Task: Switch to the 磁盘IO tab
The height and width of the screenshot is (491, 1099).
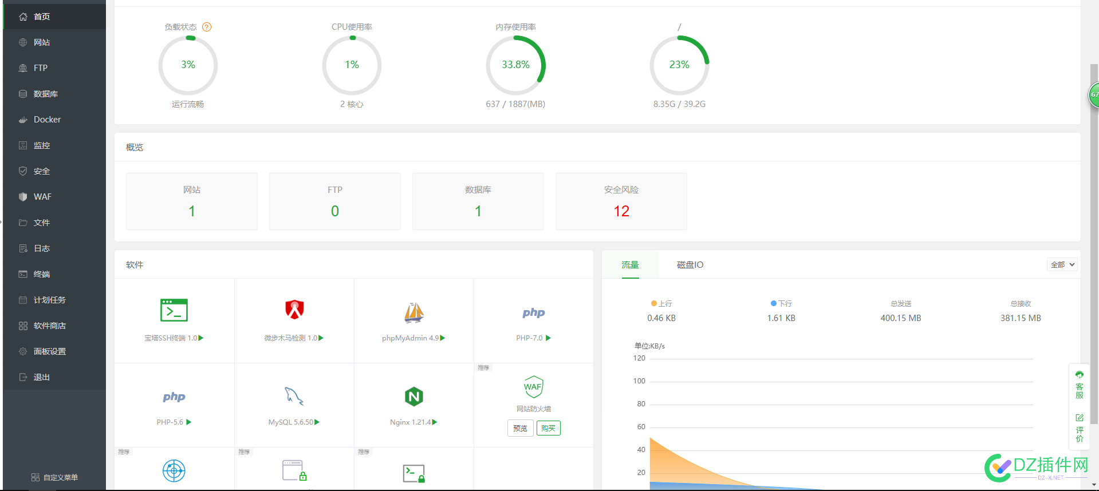Action: [690, 265]
